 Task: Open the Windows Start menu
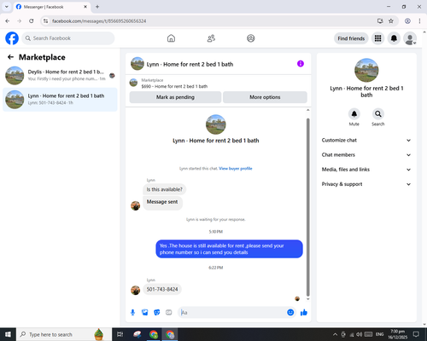point(8,334)
